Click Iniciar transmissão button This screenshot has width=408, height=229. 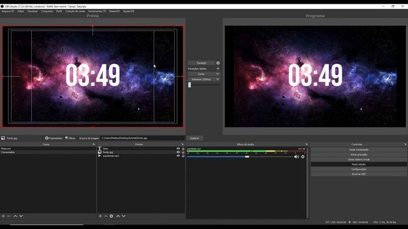coord(359,149)
